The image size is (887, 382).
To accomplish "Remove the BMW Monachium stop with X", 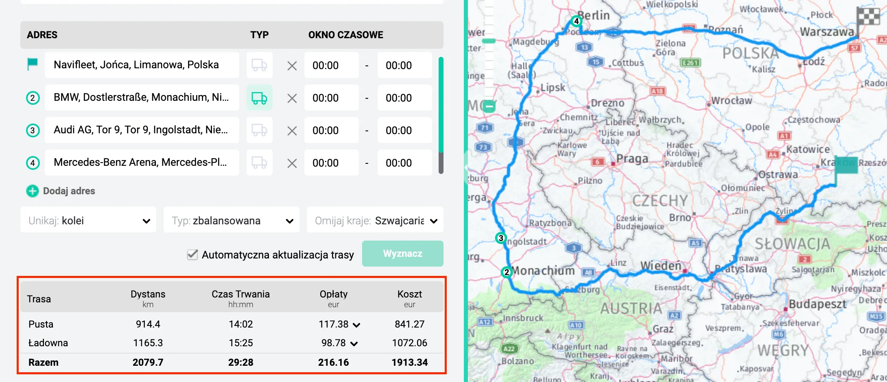I will (292, 98).
